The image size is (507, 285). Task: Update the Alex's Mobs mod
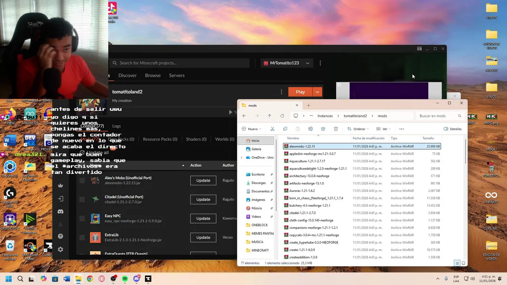tap(203, 180)
